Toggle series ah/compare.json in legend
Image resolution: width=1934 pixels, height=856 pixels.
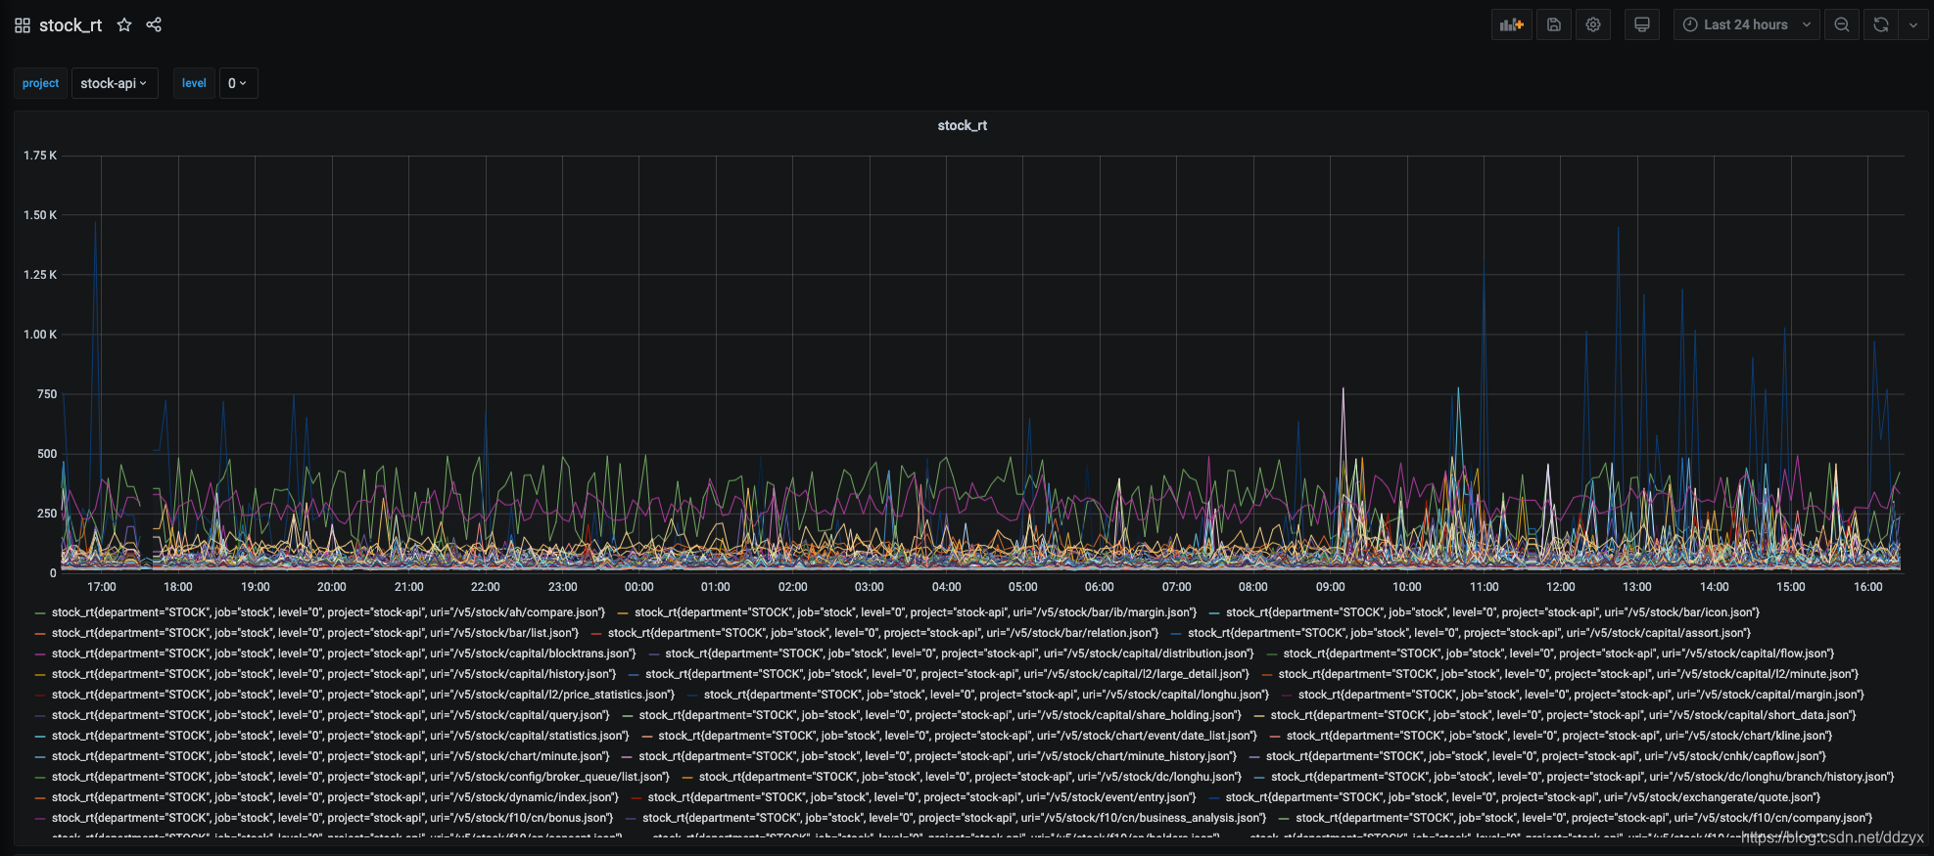pyautogui.click(x=328, y=612)
